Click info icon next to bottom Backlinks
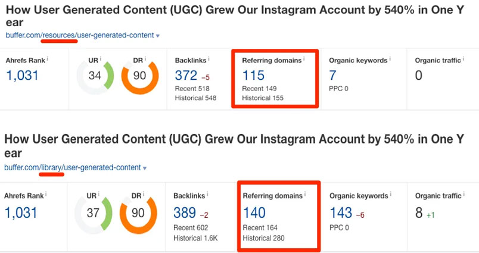479x253 pixels. 207,194
